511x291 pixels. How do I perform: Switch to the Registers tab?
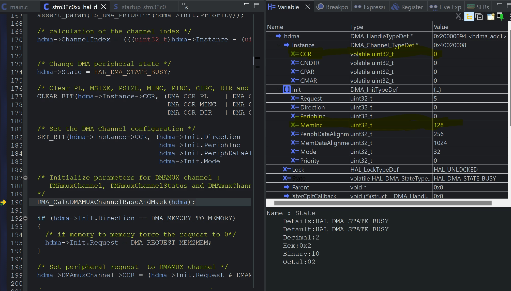[407, 7]
